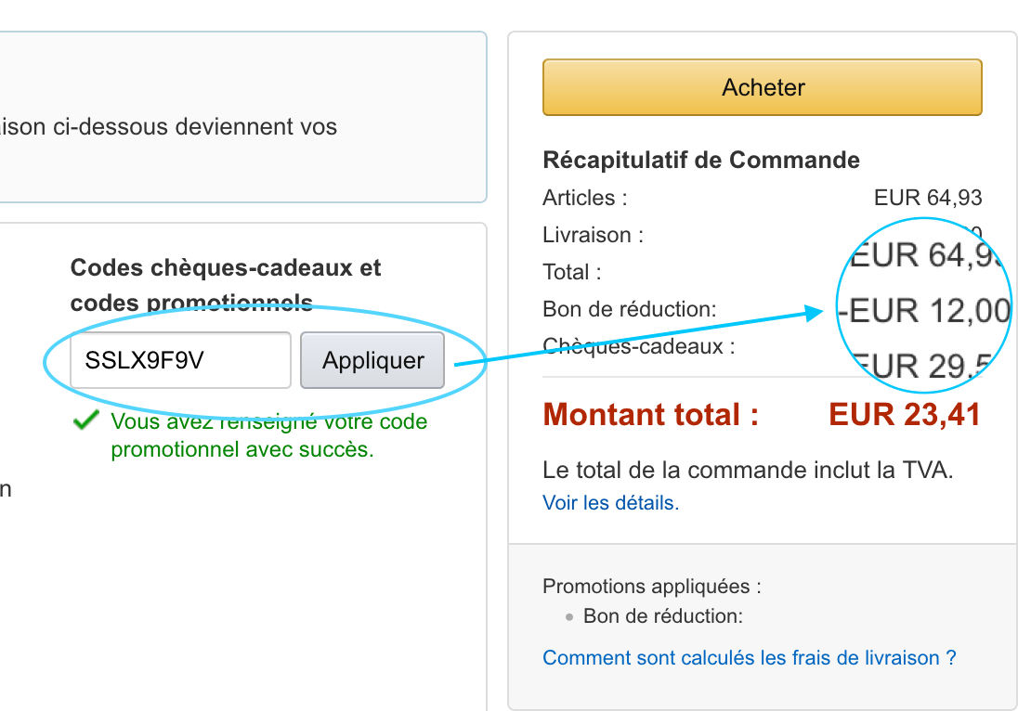Click the yellow Acheter button
The image size is (1018, 711).
[x=762, y=86]
